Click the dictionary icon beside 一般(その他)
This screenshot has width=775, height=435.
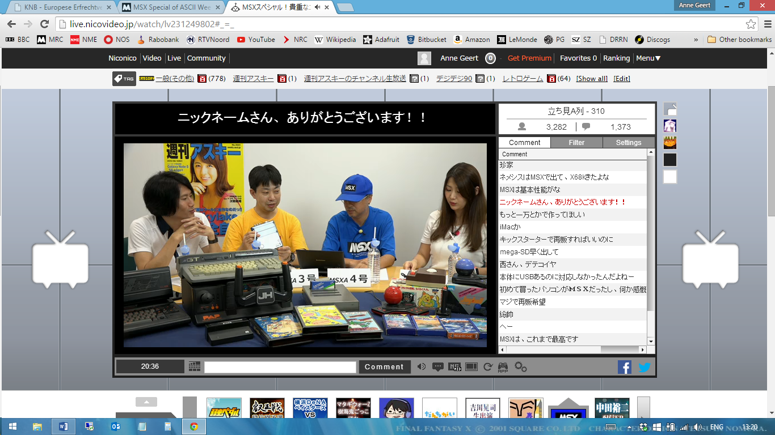point(201,79)
